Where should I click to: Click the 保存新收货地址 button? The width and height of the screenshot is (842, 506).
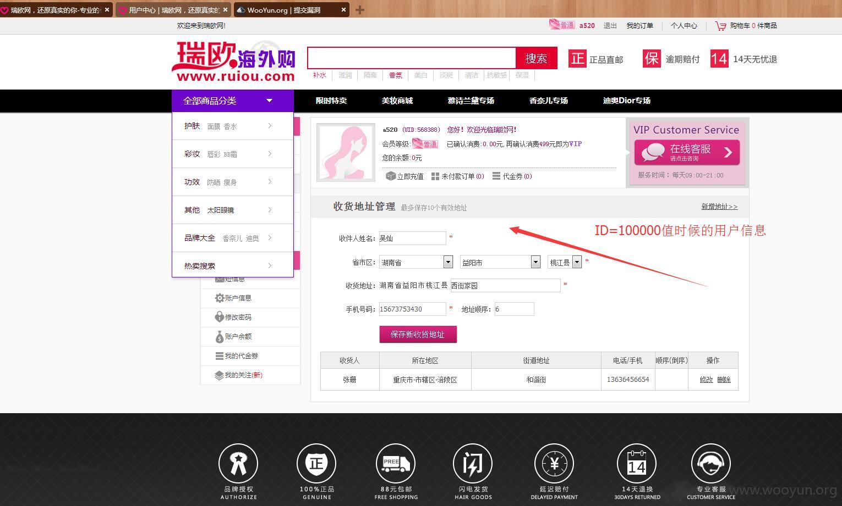point(418,334)
